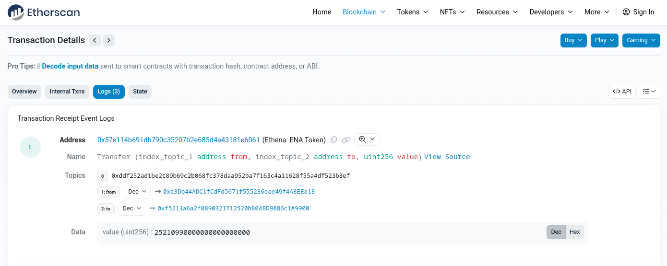This screenshot has height=266, width=667.
Task: Open Dec dropdown for to topic
Action: click(131, 208)
